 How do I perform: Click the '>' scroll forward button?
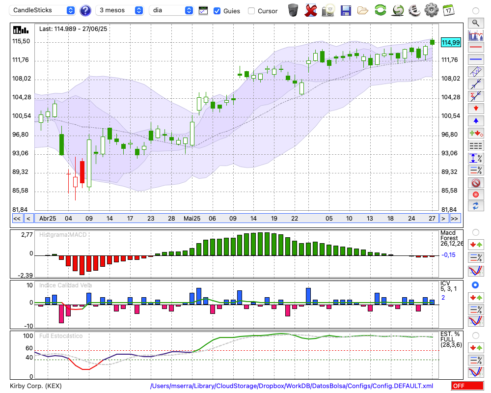pyautogui.click(x=443, y=219)
